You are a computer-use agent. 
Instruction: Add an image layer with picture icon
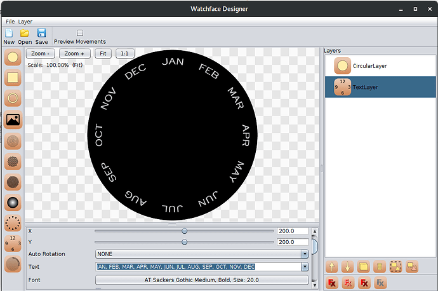[x=13, y=119]
